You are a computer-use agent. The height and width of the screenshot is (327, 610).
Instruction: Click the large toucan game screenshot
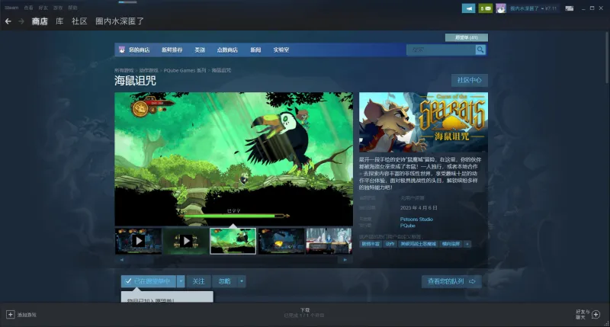click(234, 159)
